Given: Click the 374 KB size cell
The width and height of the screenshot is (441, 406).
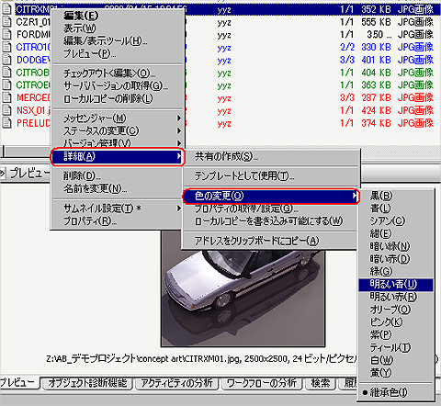Looking at the screenshot, I should (x=376, y=123).
